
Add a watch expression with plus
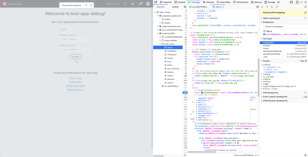305,18
